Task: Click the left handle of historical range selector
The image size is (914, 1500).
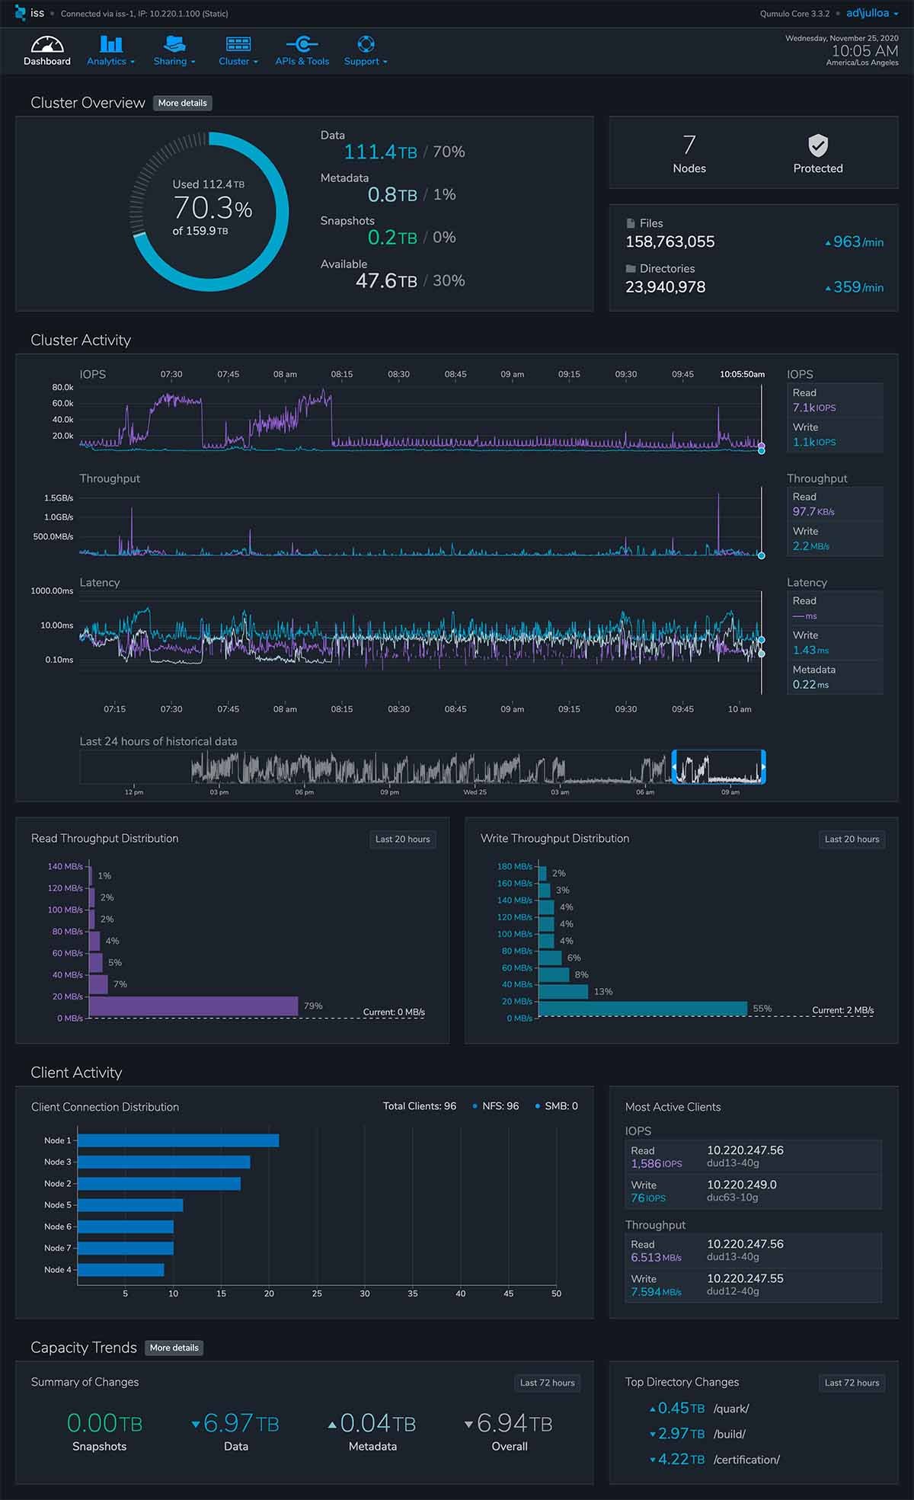Action: tap(673, 766)
